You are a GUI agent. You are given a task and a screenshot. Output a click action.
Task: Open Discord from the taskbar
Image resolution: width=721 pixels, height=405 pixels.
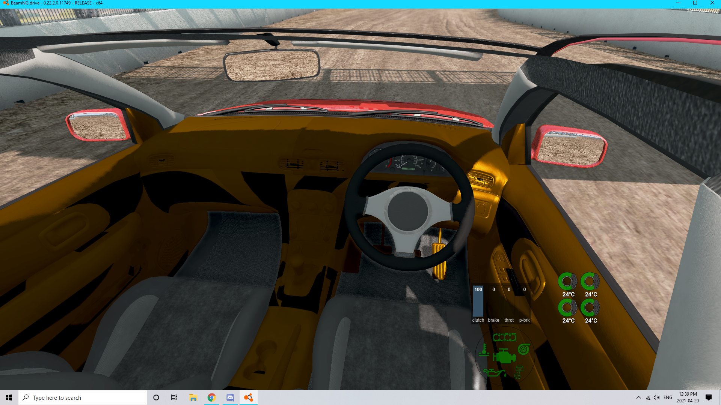[x=230, y=397]
